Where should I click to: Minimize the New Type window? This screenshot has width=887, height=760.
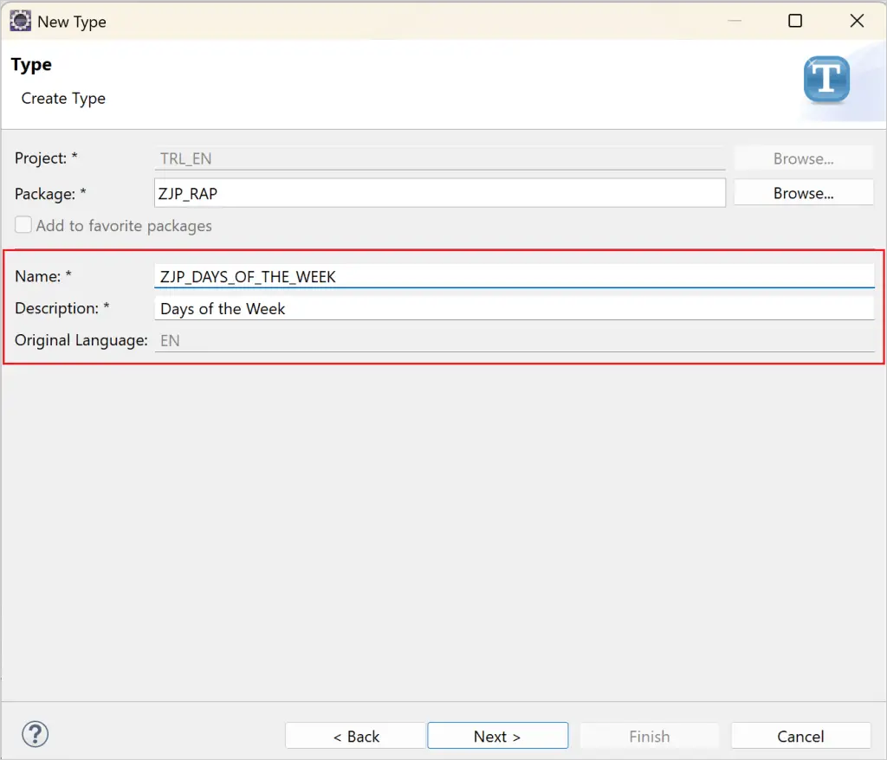pyautogui.click(x=733, y=20)
